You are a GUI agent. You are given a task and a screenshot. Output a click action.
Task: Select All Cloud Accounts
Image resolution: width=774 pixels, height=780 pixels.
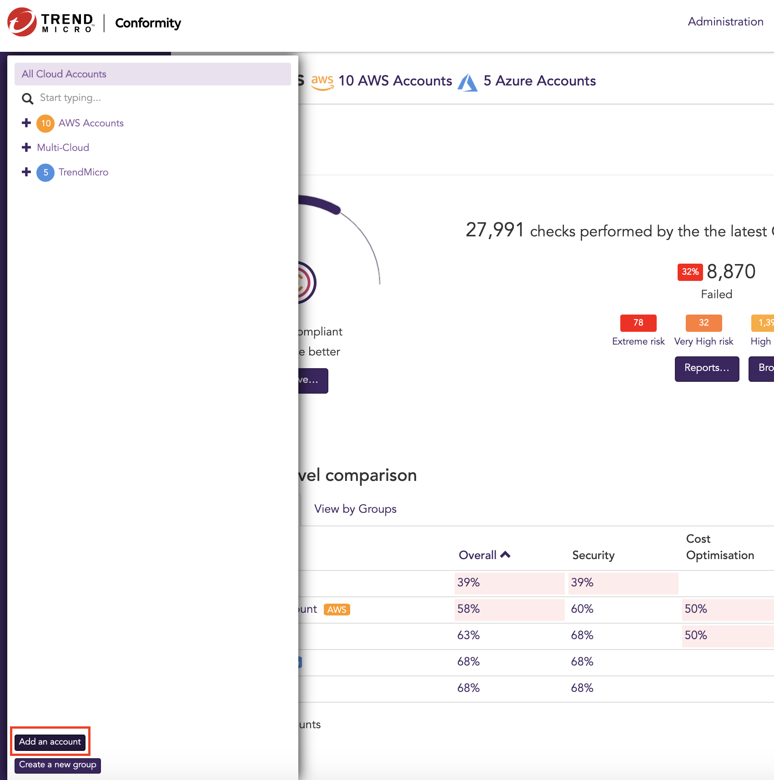[153, 74]
